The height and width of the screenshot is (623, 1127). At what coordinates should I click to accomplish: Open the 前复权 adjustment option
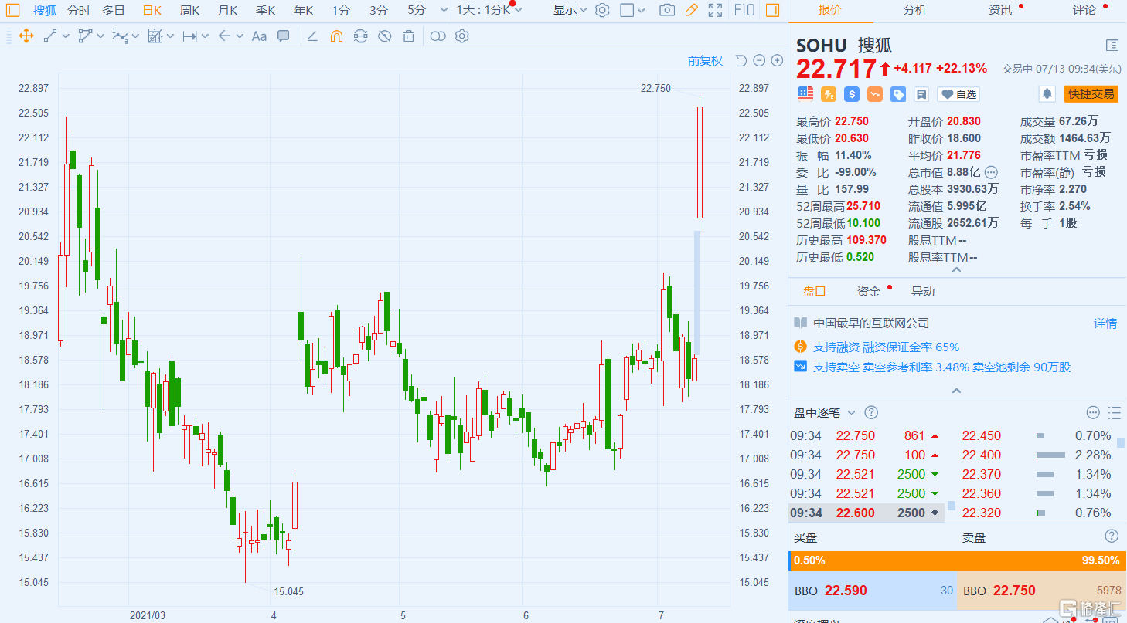click(x=705, y=60)
